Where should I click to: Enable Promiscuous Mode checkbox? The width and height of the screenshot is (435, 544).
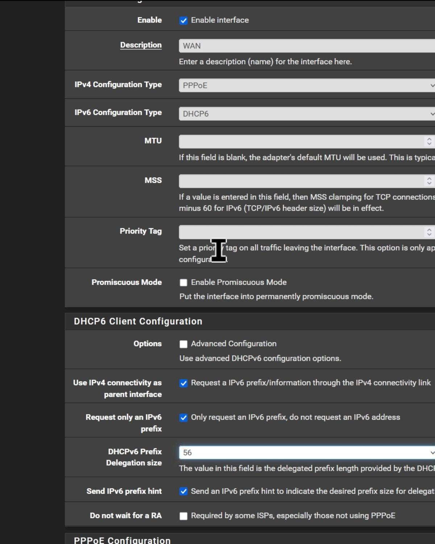point(183,283)
